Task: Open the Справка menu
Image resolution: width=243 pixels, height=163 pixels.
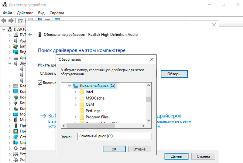Action: click(x=57, y=13)
